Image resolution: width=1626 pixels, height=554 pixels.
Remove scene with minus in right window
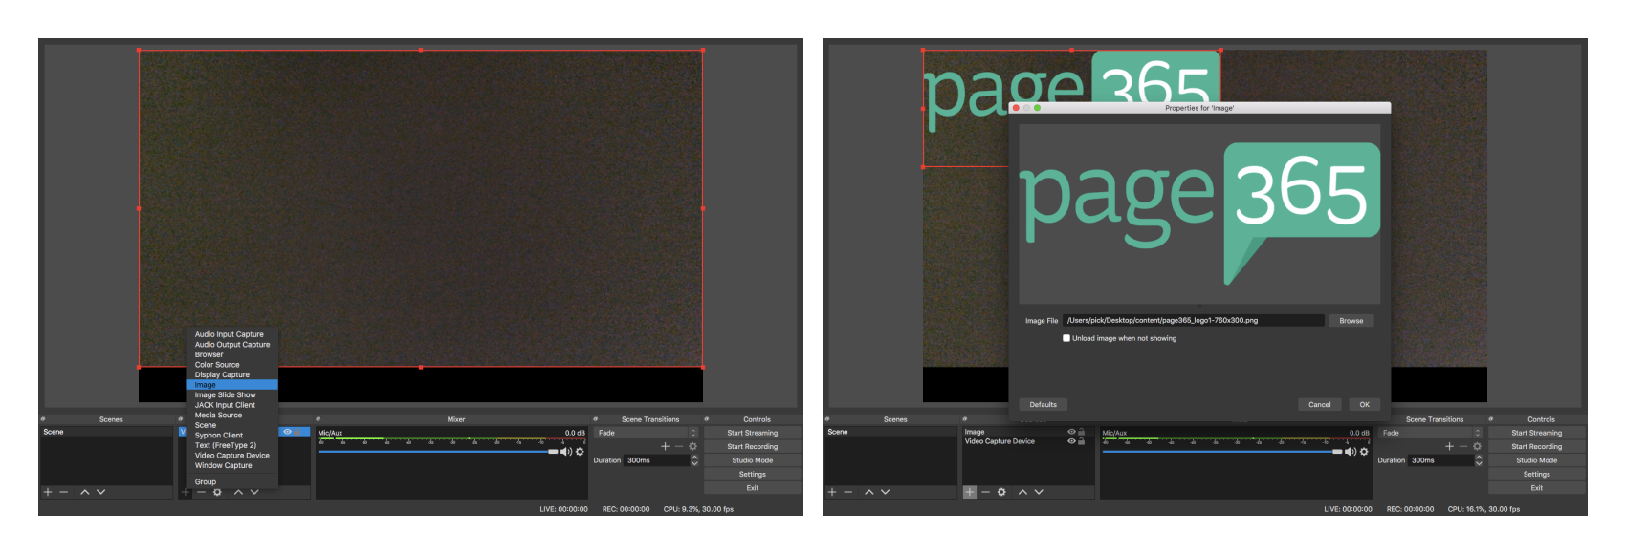pos(848,492)
